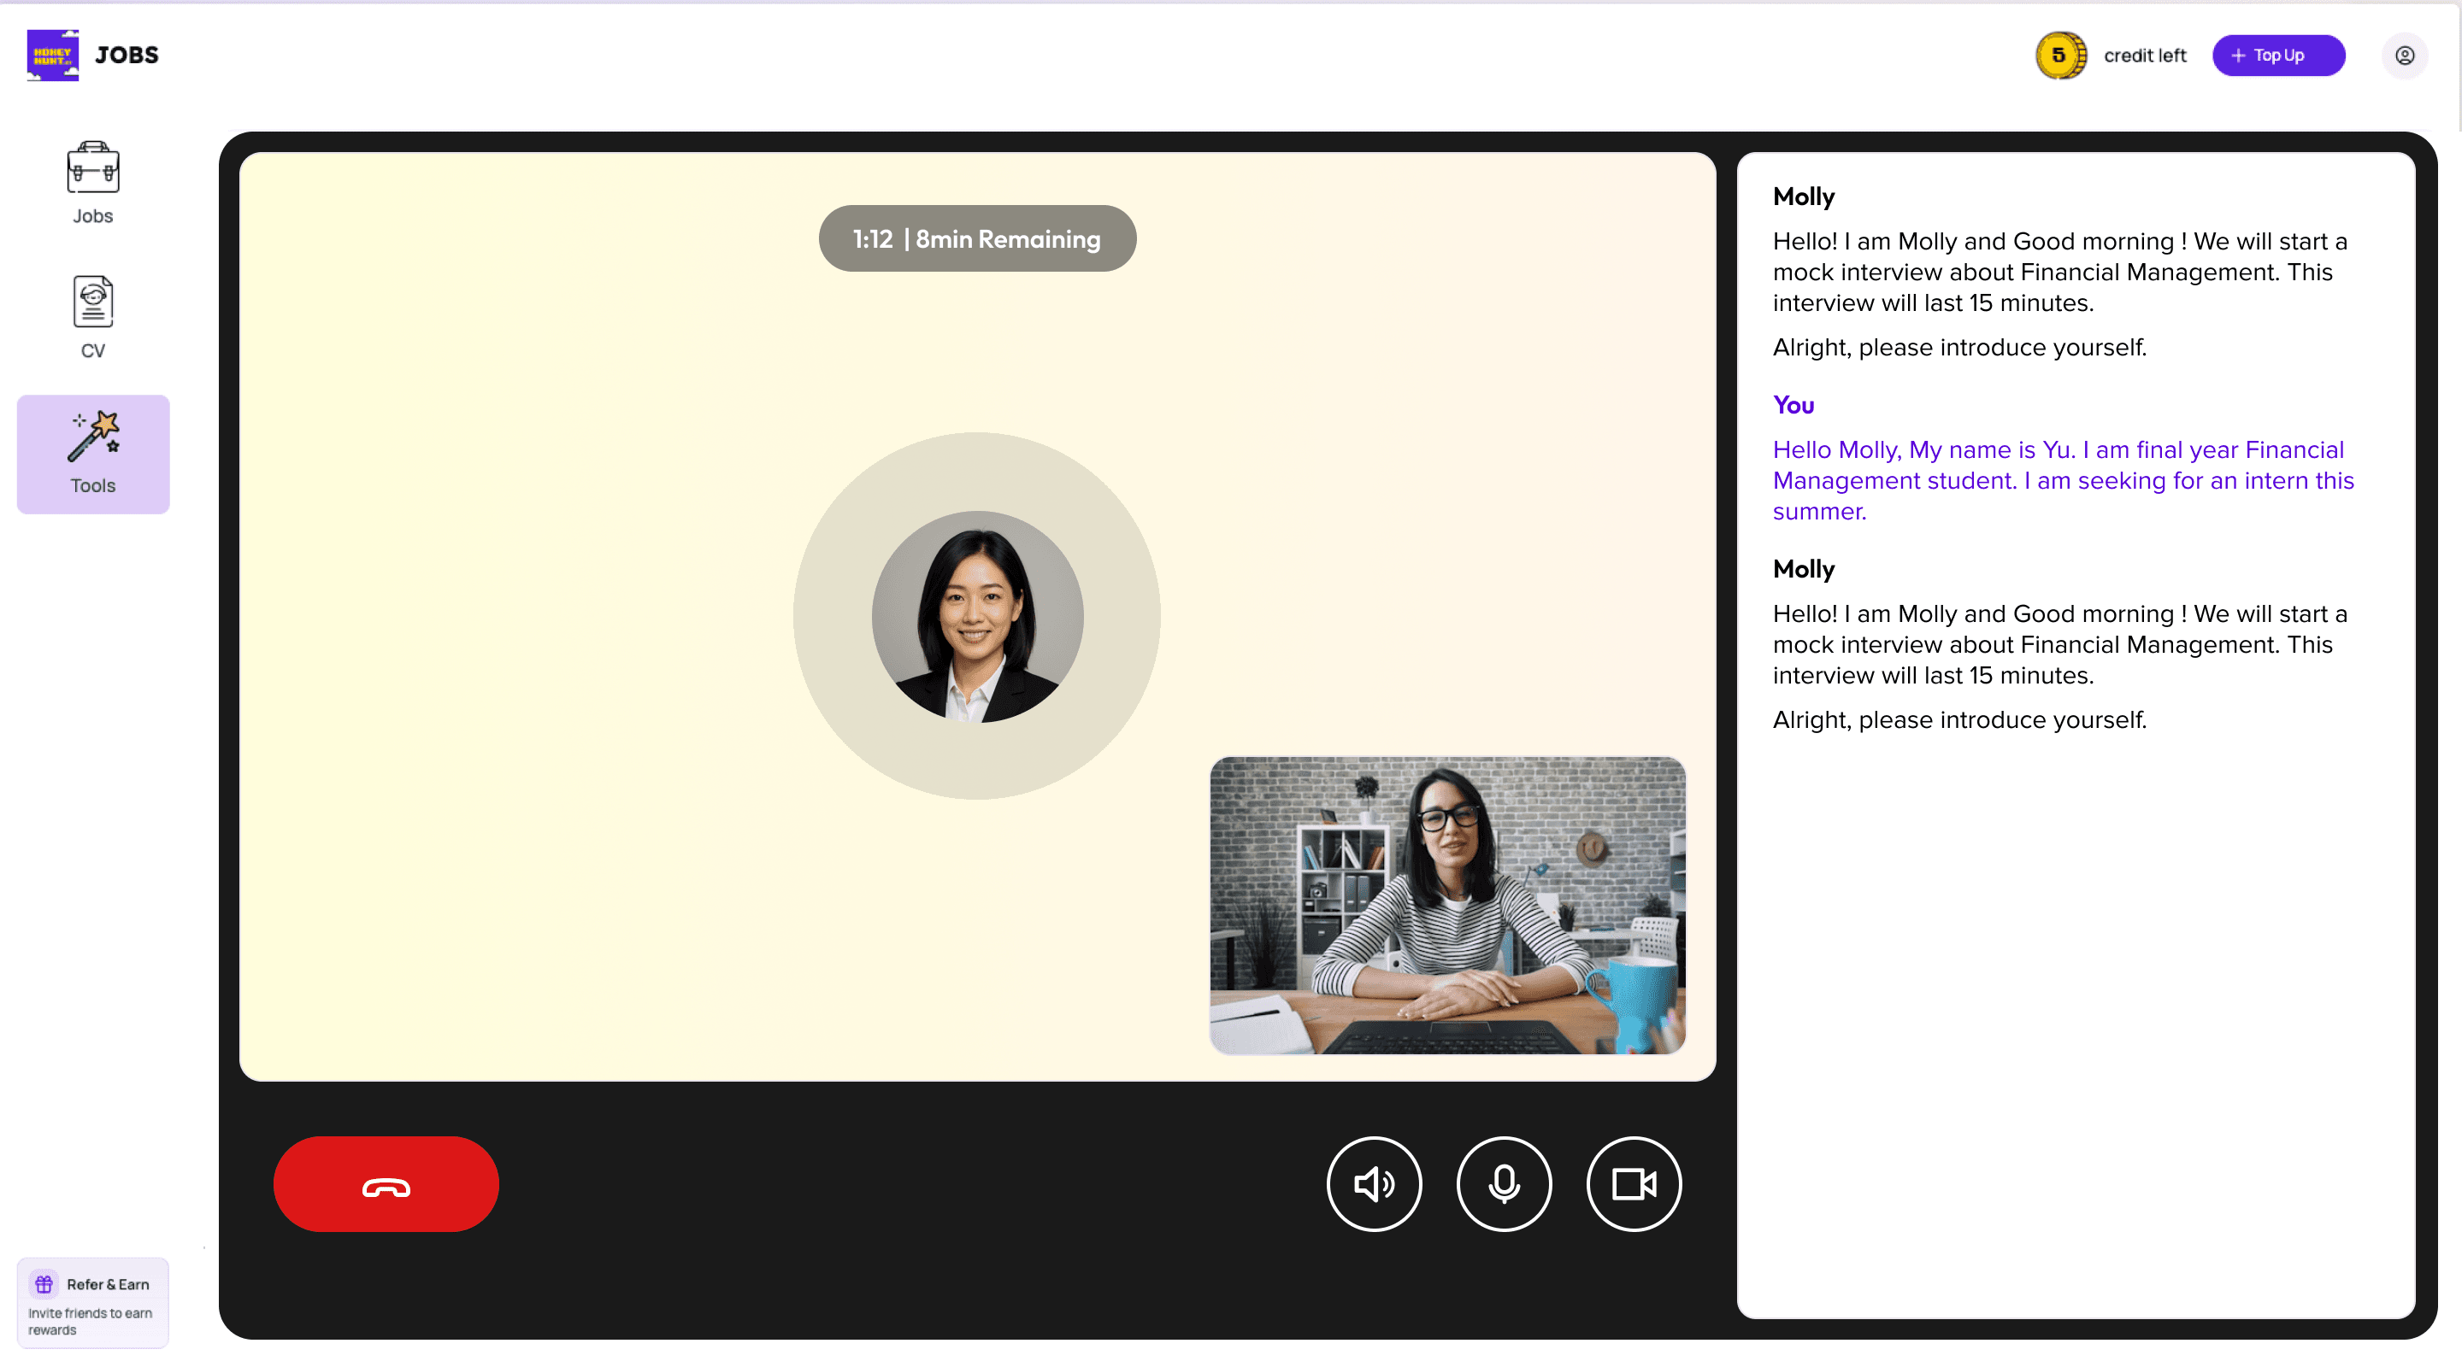Click the coin credit icon

coord(2060,55)
